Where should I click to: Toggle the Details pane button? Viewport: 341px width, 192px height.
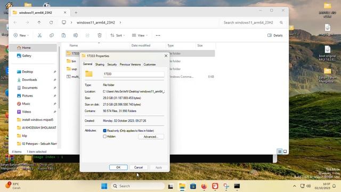[275, 35]
